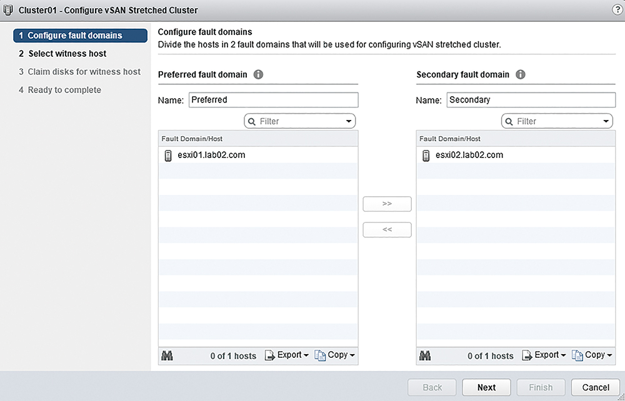625x401 pixels.
Task: Click the Secondary list Filter text box
Action: point(557,121)
